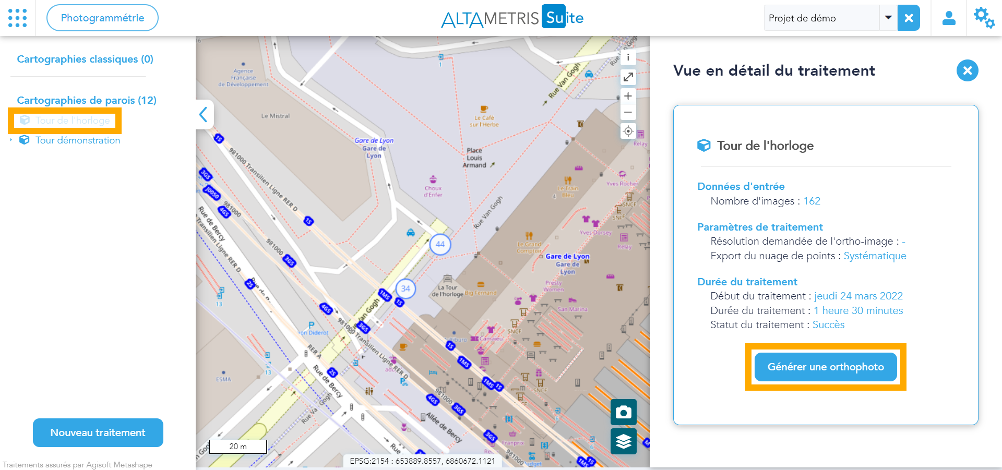Center map on my location
This screenshot has height=470, width=1002.
628,131
